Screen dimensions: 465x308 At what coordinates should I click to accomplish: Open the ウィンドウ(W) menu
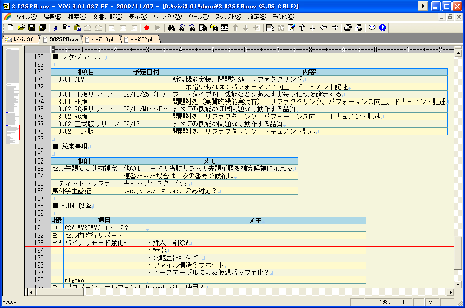[168, 17]
